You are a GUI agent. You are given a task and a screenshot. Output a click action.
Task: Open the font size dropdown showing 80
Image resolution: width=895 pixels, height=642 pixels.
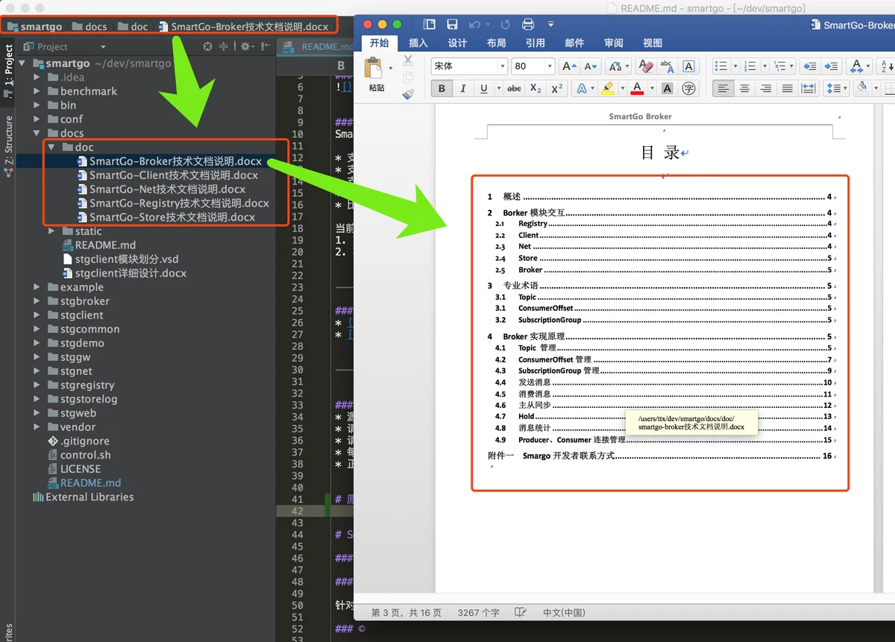click(x=550, y=66)
